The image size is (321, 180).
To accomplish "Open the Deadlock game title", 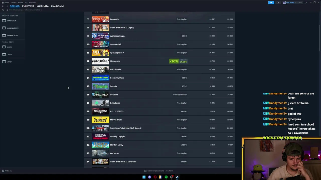I will pyautogui.click(x=114, y=94).
